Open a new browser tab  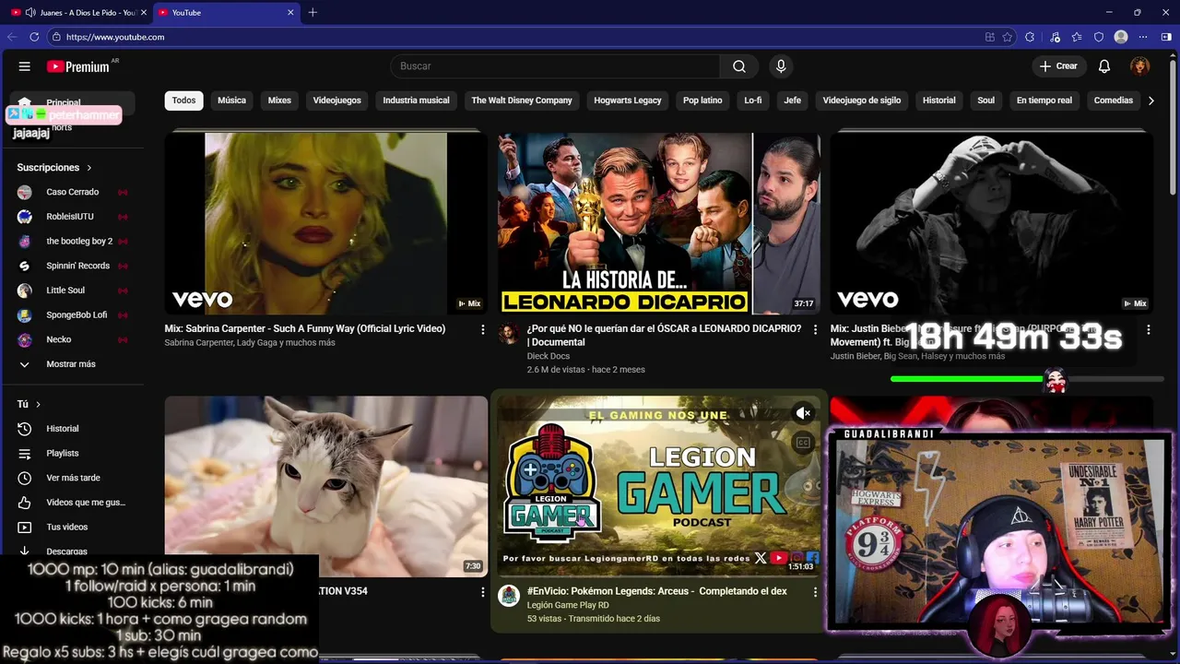[313, 13]
